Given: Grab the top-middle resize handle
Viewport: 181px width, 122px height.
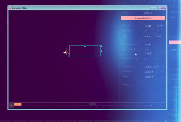Looking at the screenshot, I should (85, 46).
